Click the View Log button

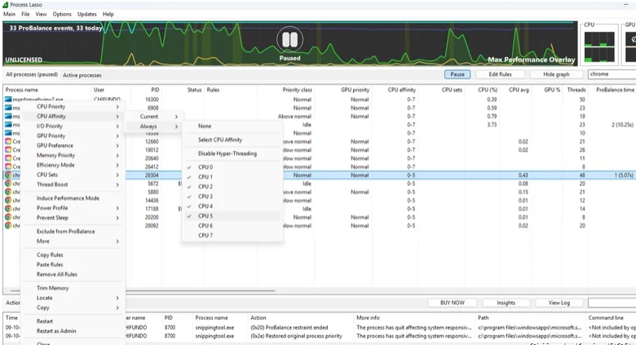(x=559, y=303)
